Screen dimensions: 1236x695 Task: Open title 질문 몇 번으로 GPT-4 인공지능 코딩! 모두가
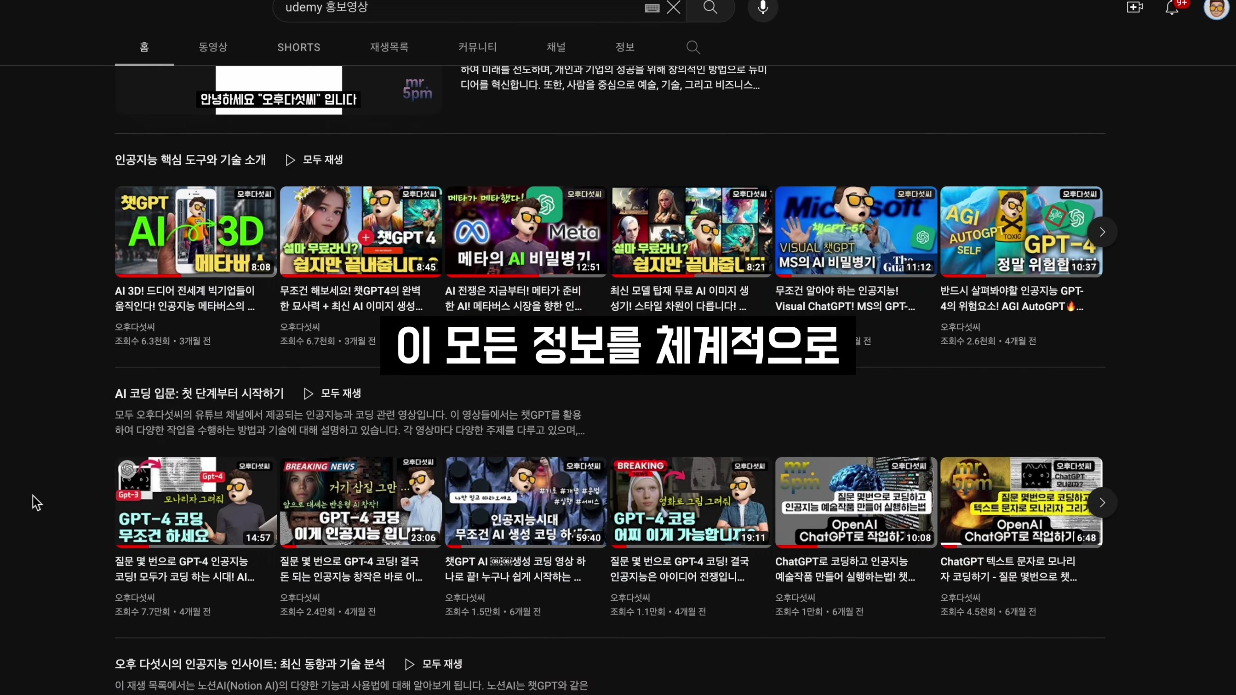click(x=185, y=569)
